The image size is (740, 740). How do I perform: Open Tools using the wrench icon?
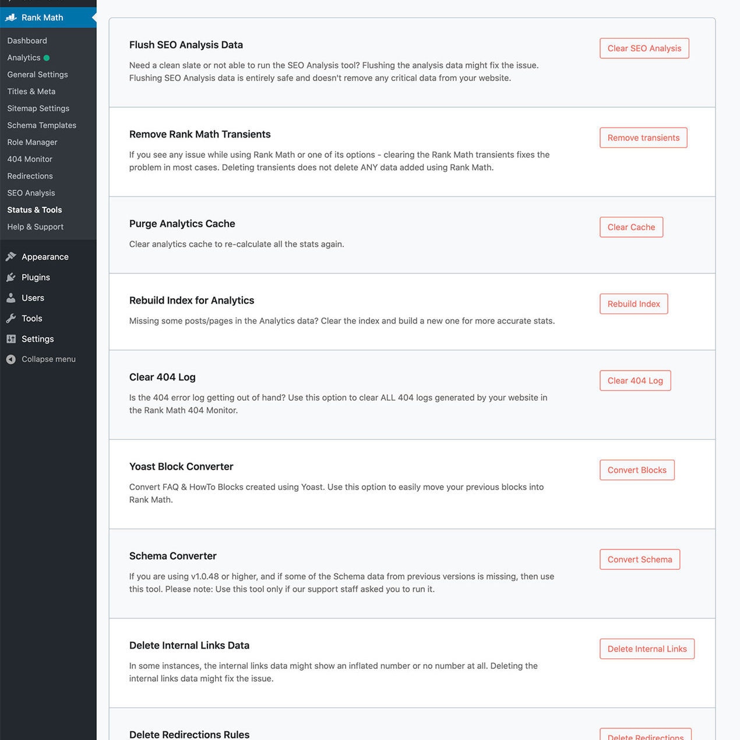[x=11, y=318]
